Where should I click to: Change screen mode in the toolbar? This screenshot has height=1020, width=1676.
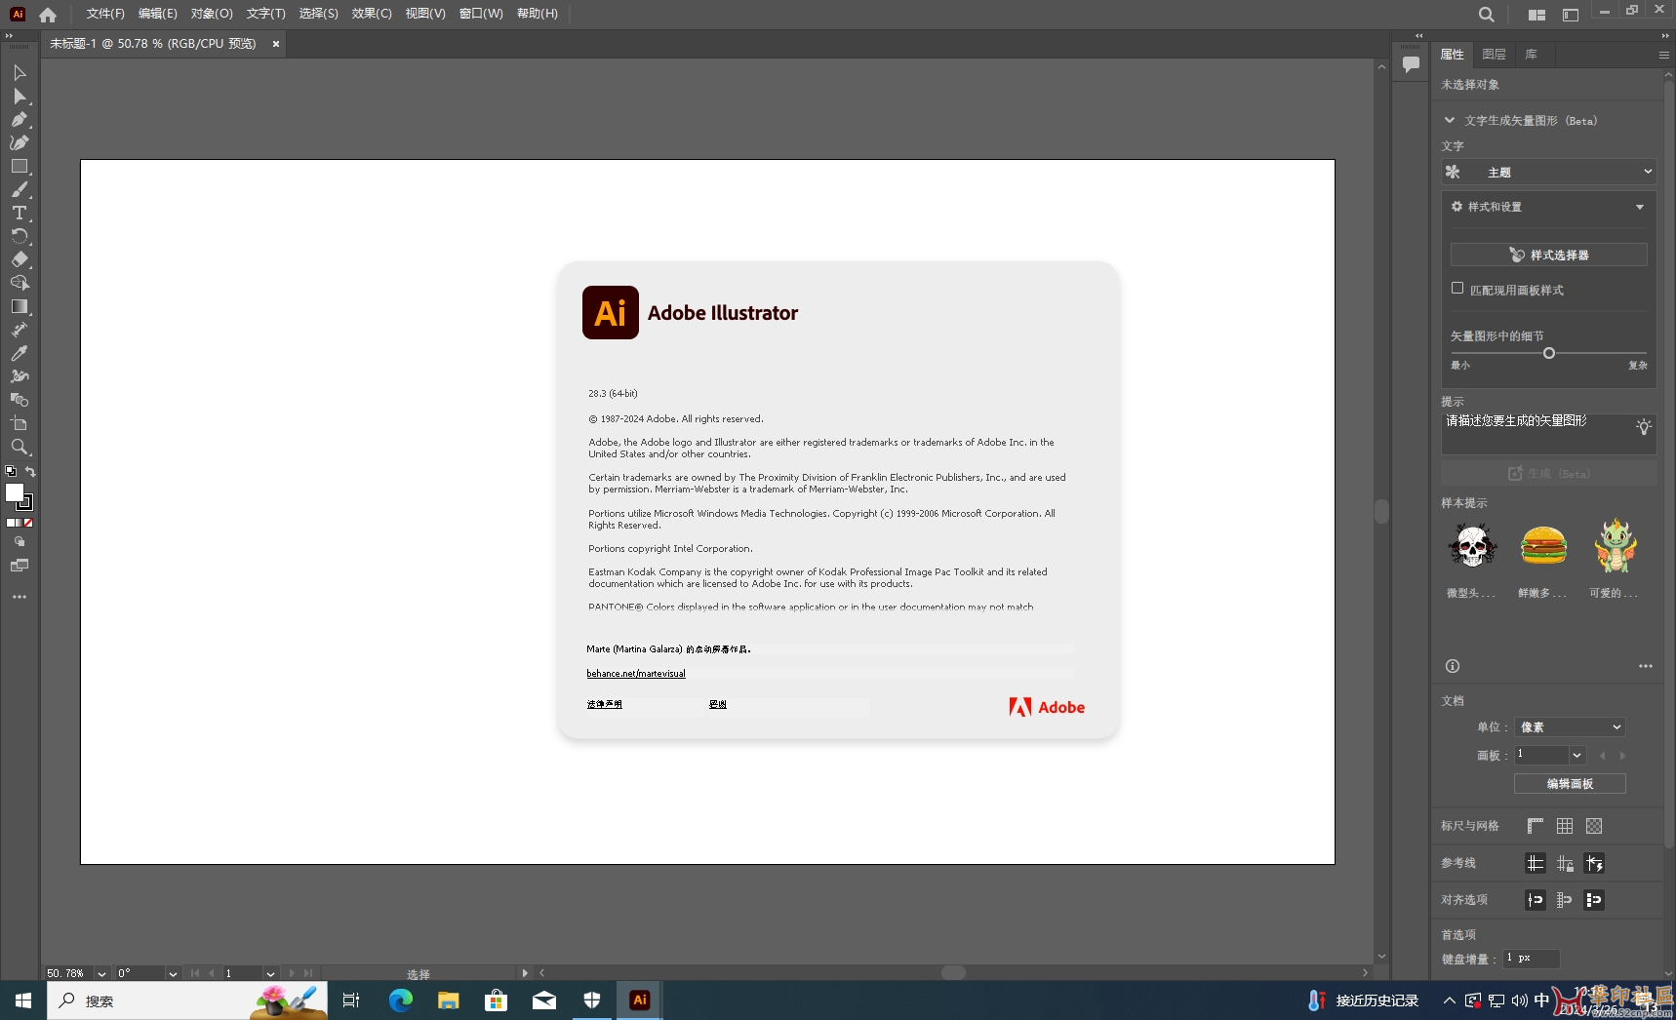tap(19, 566)
